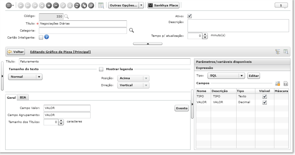
Task: Remove record with minus icon
Action: (56, 6)
